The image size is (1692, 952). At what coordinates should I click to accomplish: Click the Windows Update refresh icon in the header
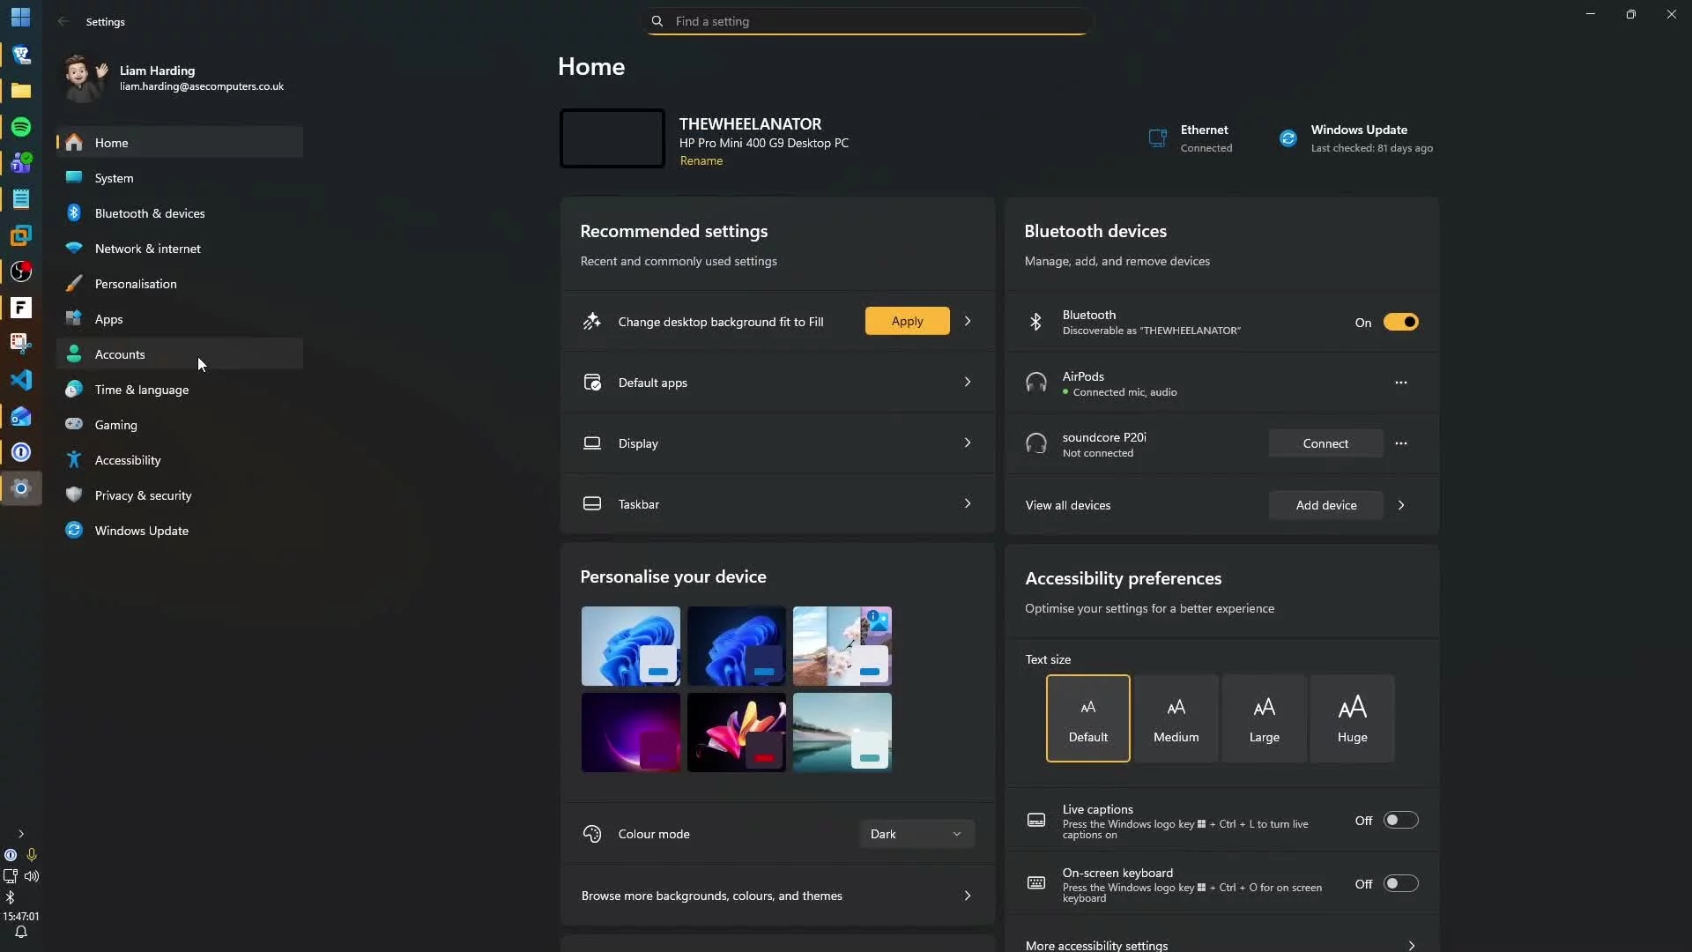click(x=1288, y=138)
